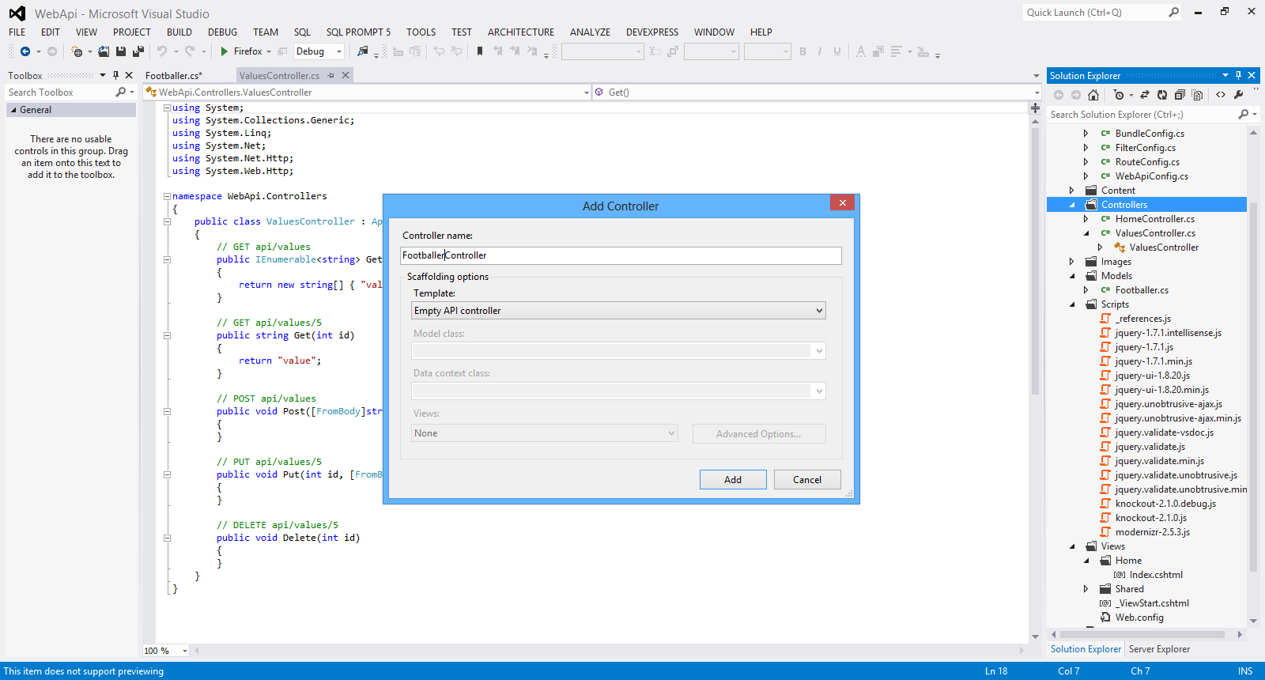Click the Quick Launch search magnifier

click(1174, 12)
